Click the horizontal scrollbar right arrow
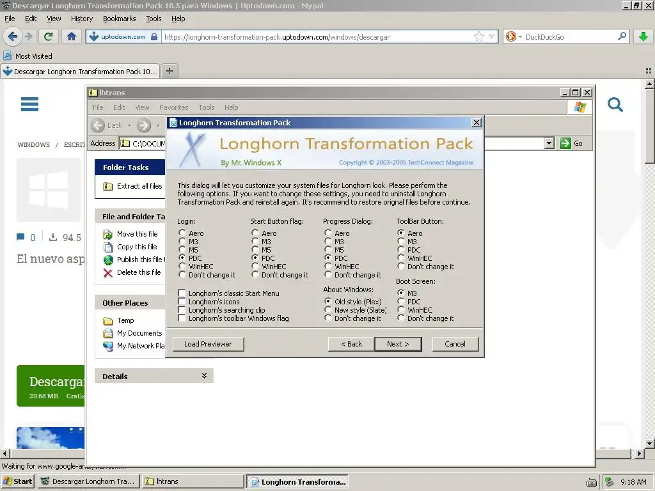 639,453
